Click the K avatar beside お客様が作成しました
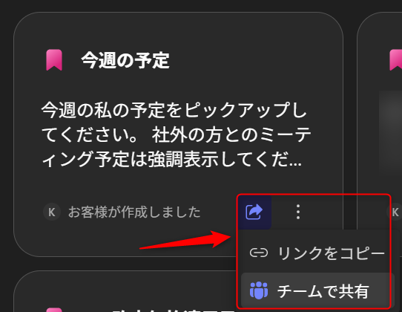 (52, 212)
